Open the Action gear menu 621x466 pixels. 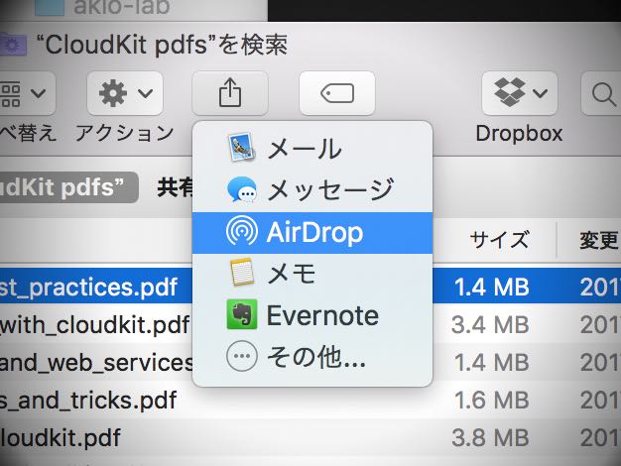(125, 93)
